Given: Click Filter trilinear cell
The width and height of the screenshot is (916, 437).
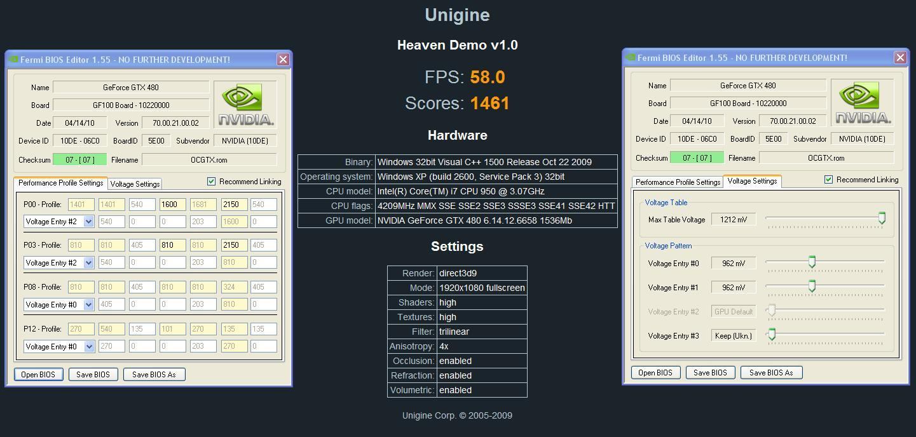Looking at the screenshot, I should 482,332.
